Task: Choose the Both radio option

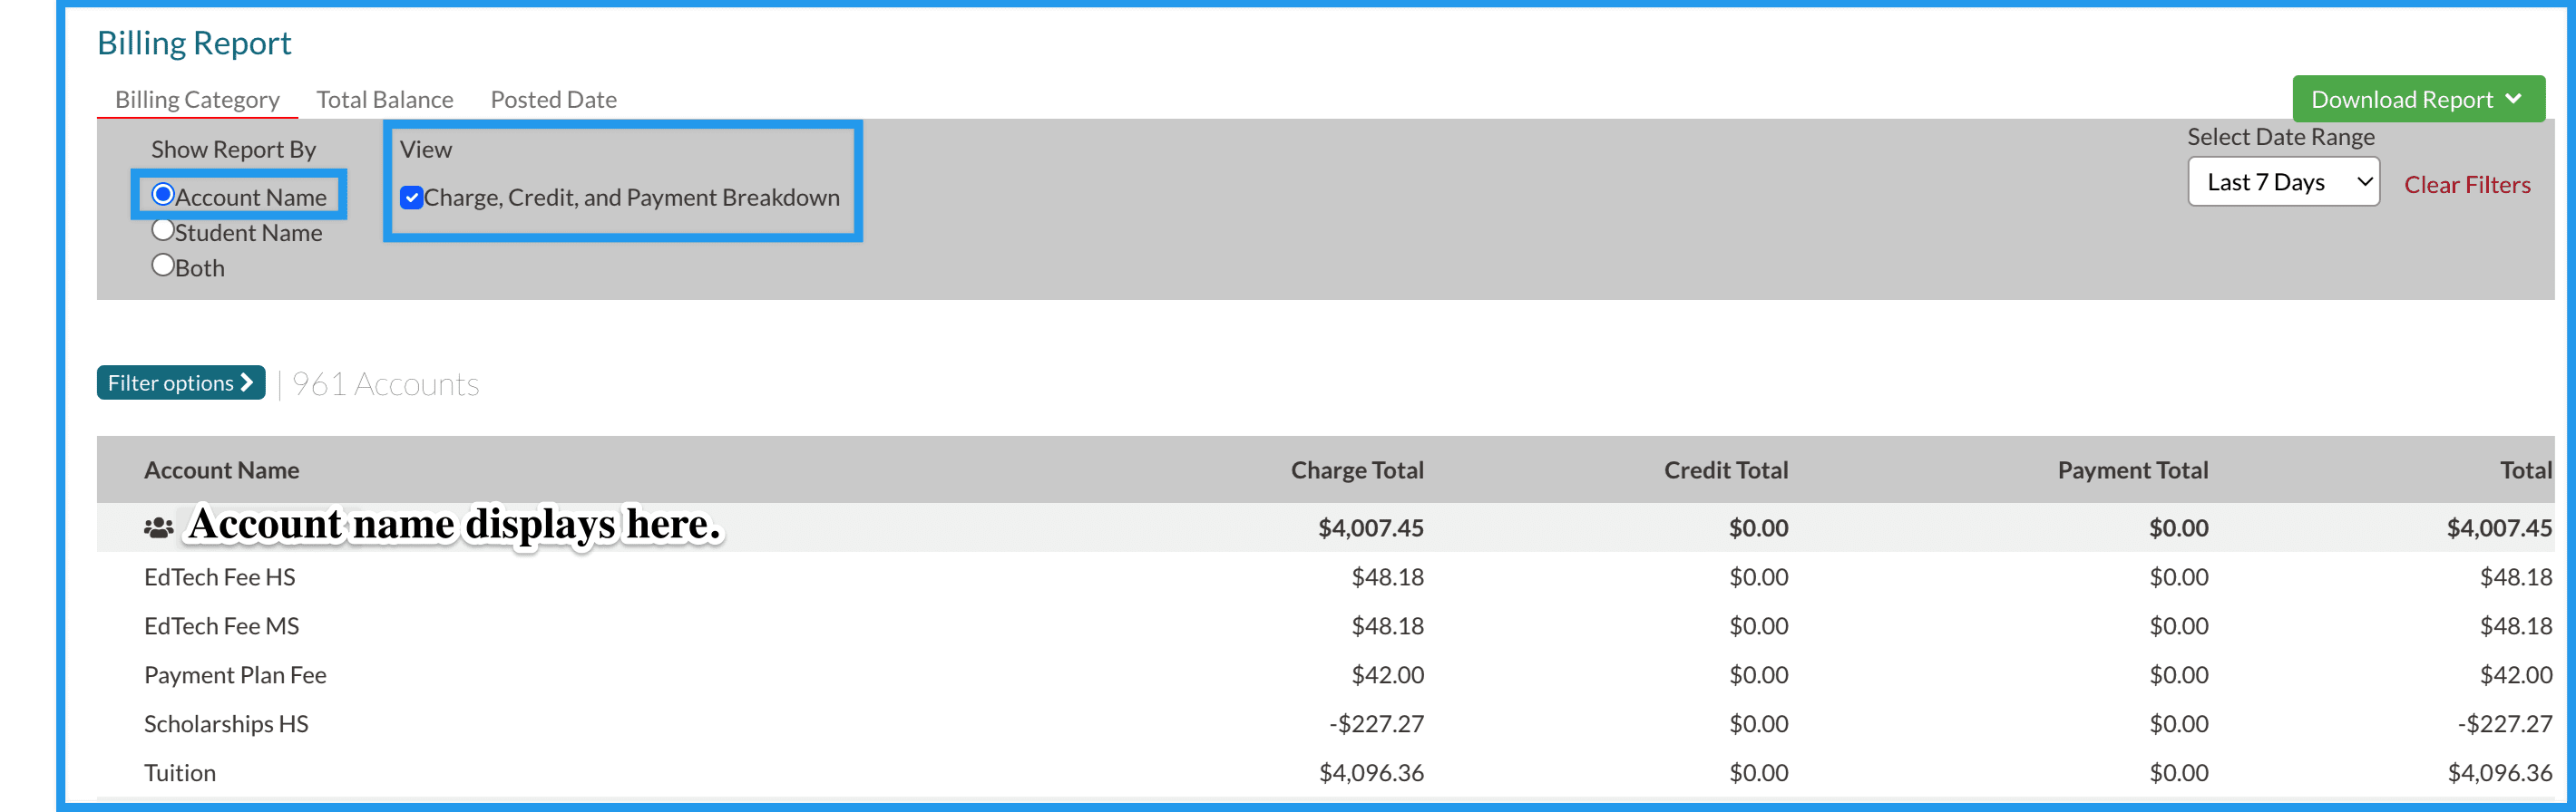Action: [x=163, y=265]
